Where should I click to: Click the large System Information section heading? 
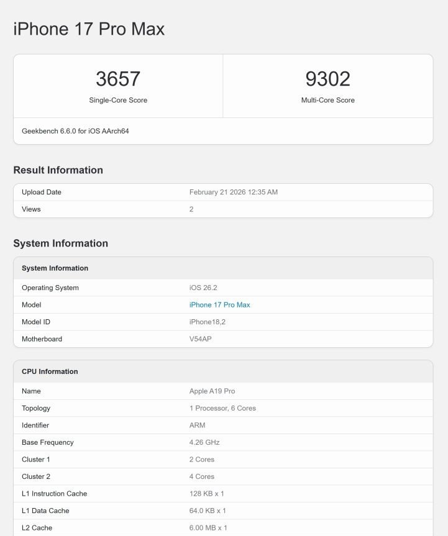point(60,243)
